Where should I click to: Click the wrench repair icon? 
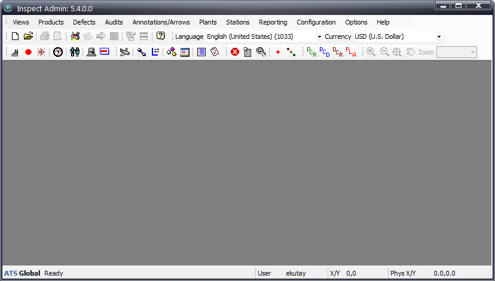261,52
